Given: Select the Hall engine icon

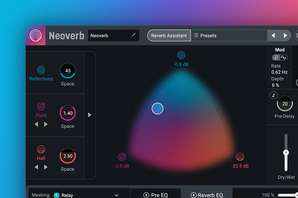Looking at the screenshot, I should [41, 149].
